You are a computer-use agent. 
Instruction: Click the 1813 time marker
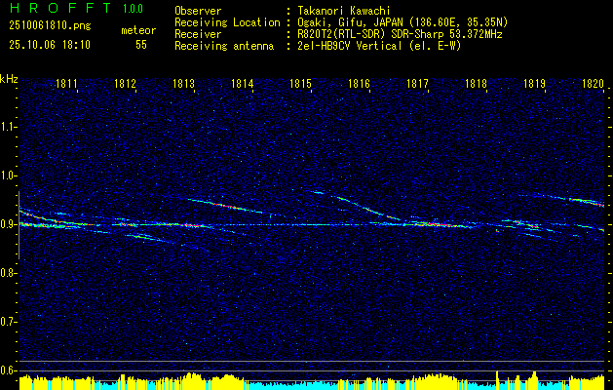pyautogui.click(x=184, y=84)
